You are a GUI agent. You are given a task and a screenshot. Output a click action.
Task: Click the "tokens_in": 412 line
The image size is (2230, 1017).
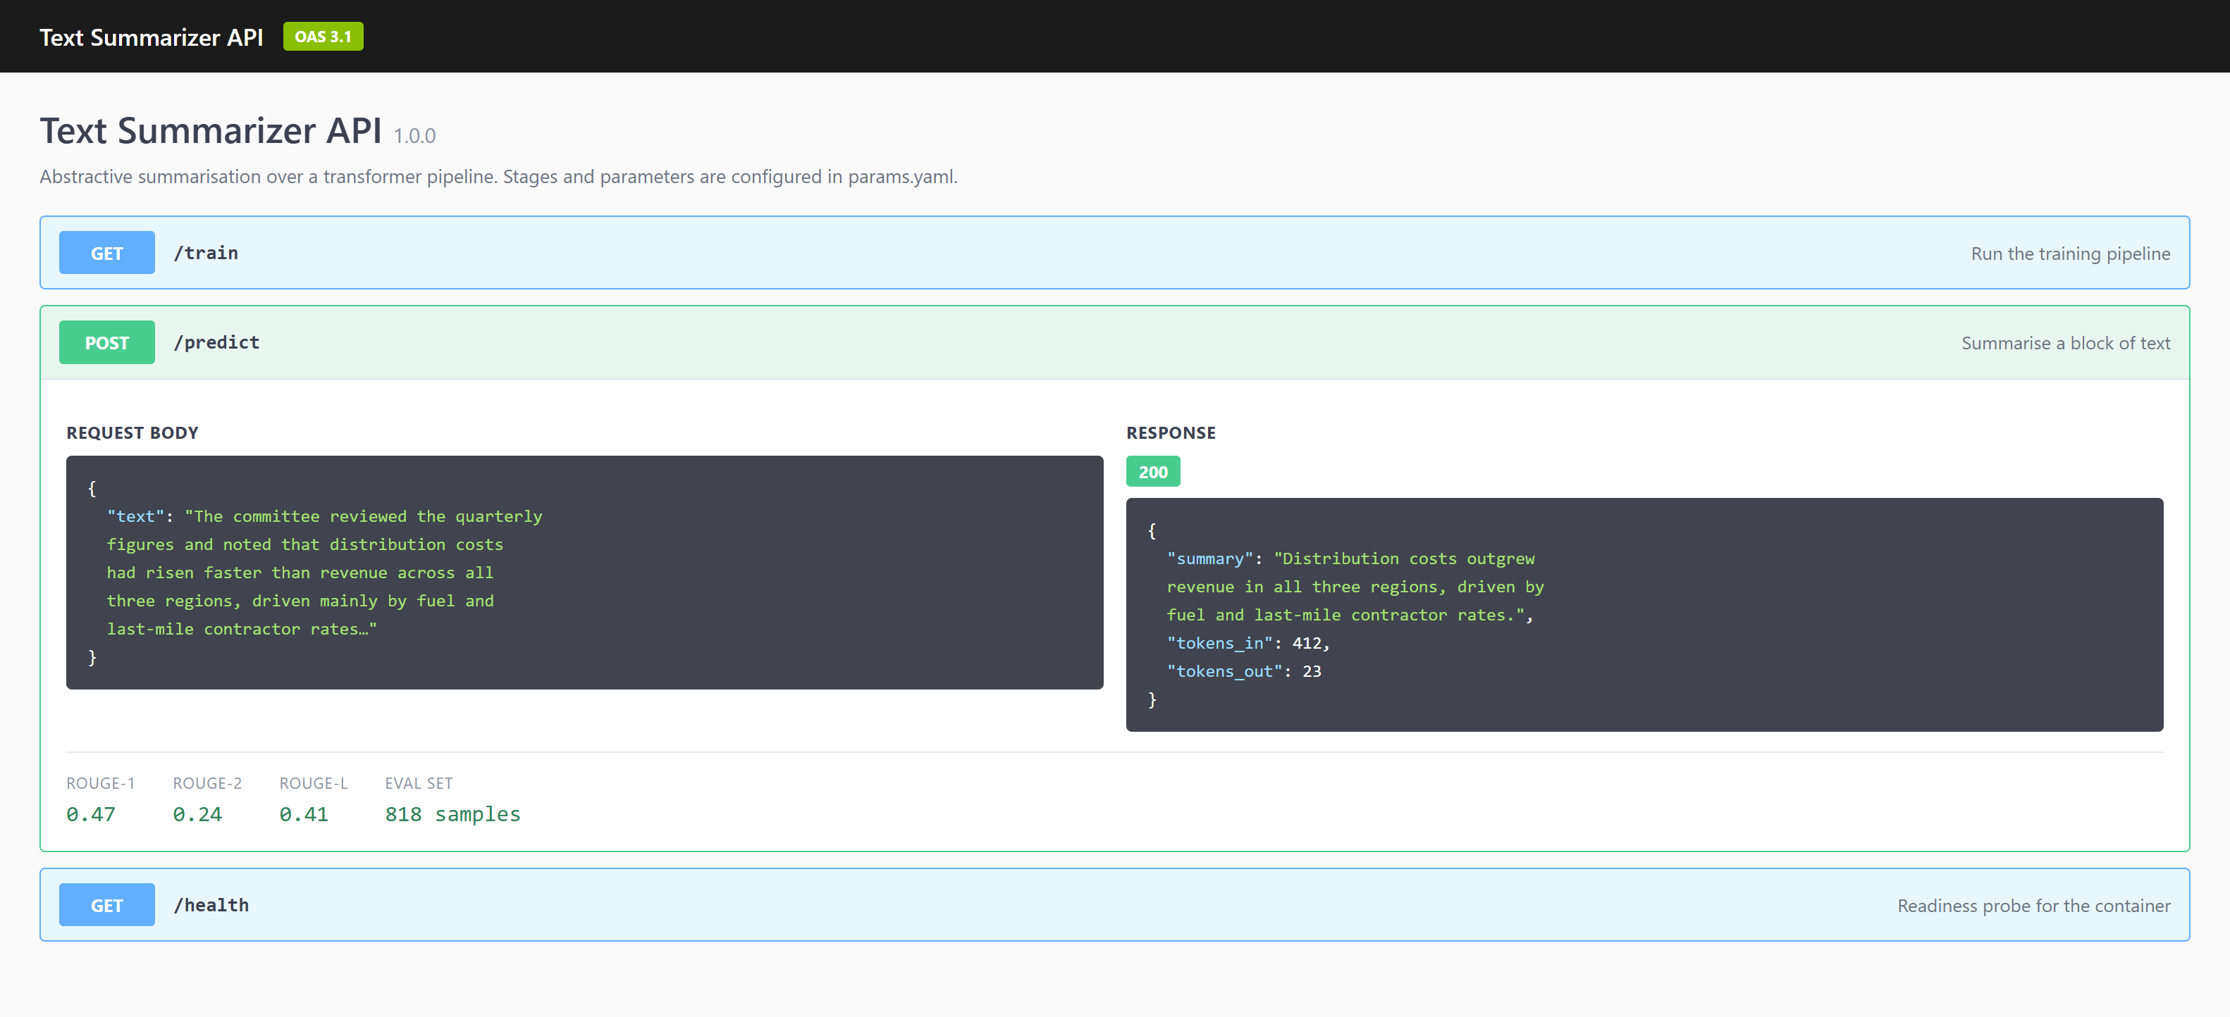click(x=1248, y=642)
